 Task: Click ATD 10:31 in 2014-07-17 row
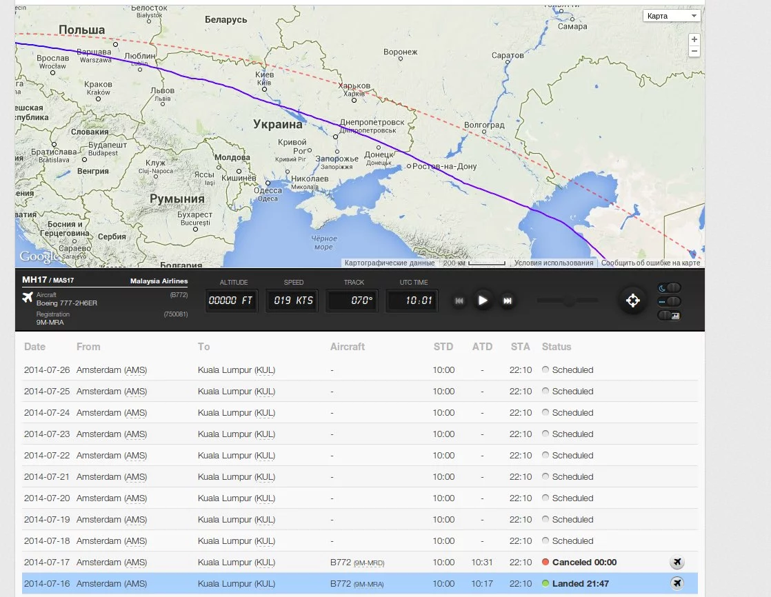tap(482, 562)
